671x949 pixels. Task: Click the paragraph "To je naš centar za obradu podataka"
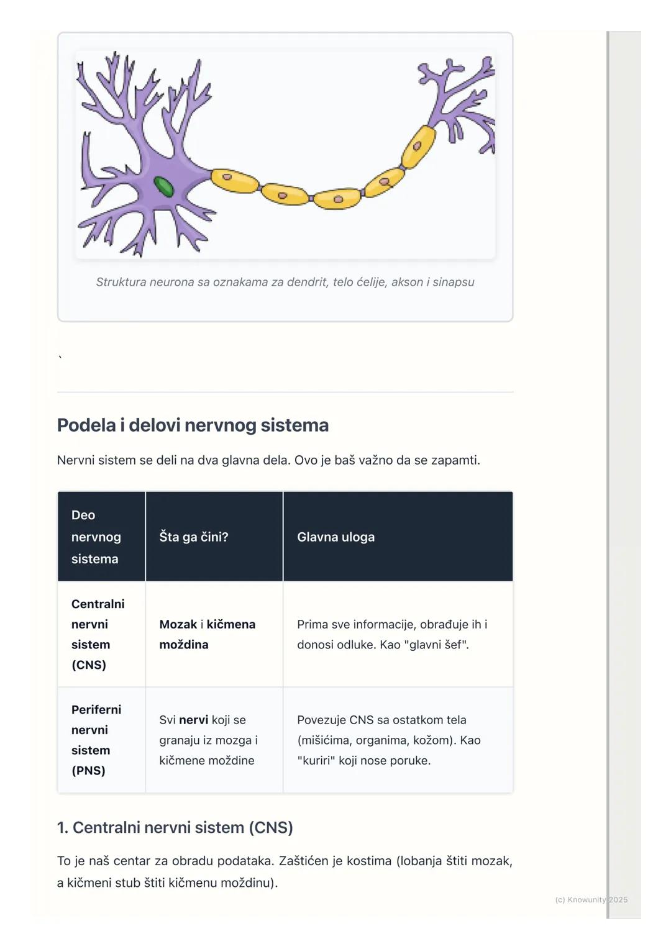(x=285, y=871)
